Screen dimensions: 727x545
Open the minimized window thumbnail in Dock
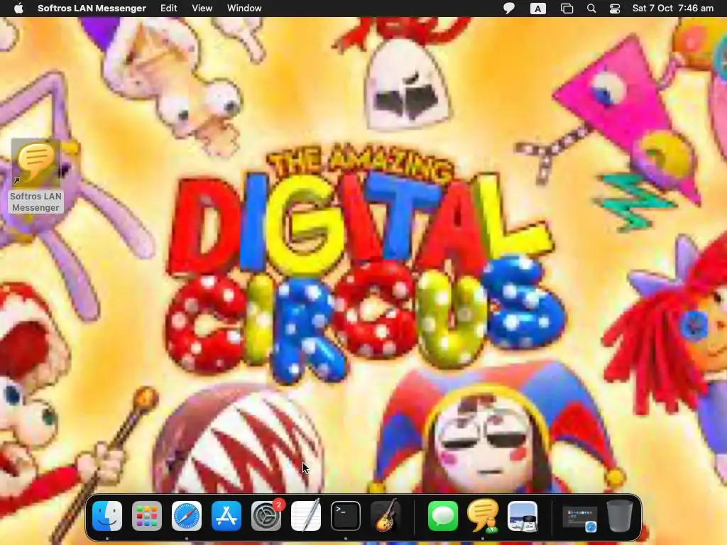click(x=579, y=518)
